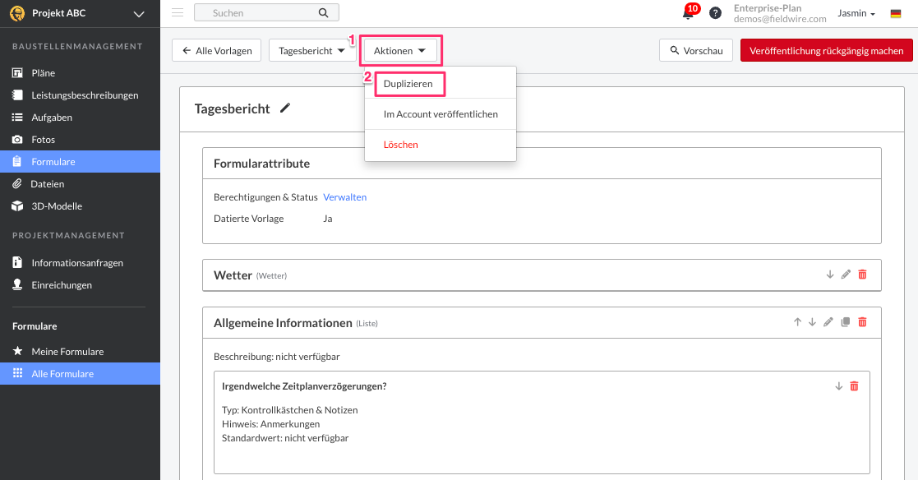Viewport: 918px width, 480px height.
Task: Click the Verwalten permissions link
Action: [x=345, y=197]
